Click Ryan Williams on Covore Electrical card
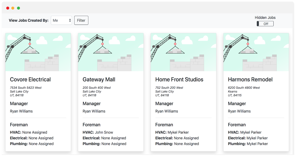Screen dimensions: 296x158 [x=21, y=111]
